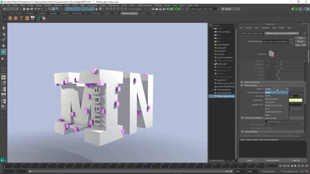Click the redo arrow icon

tap(39, 9)
